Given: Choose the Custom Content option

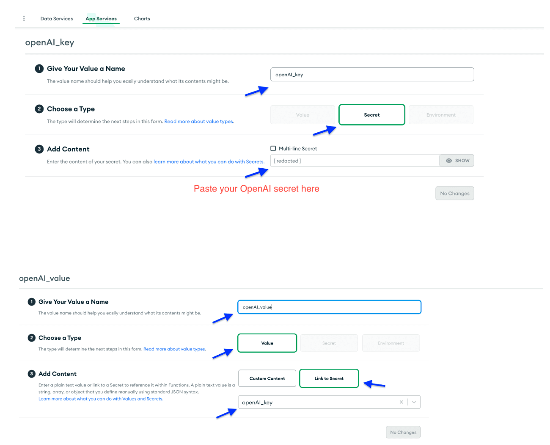Looking at the screenshot, I should point(267,378).
